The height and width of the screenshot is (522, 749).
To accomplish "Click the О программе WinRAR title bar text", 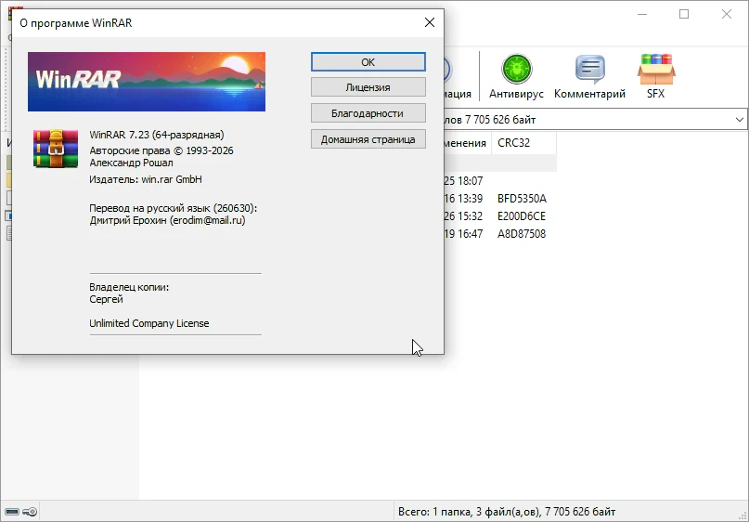I will 76,23.
